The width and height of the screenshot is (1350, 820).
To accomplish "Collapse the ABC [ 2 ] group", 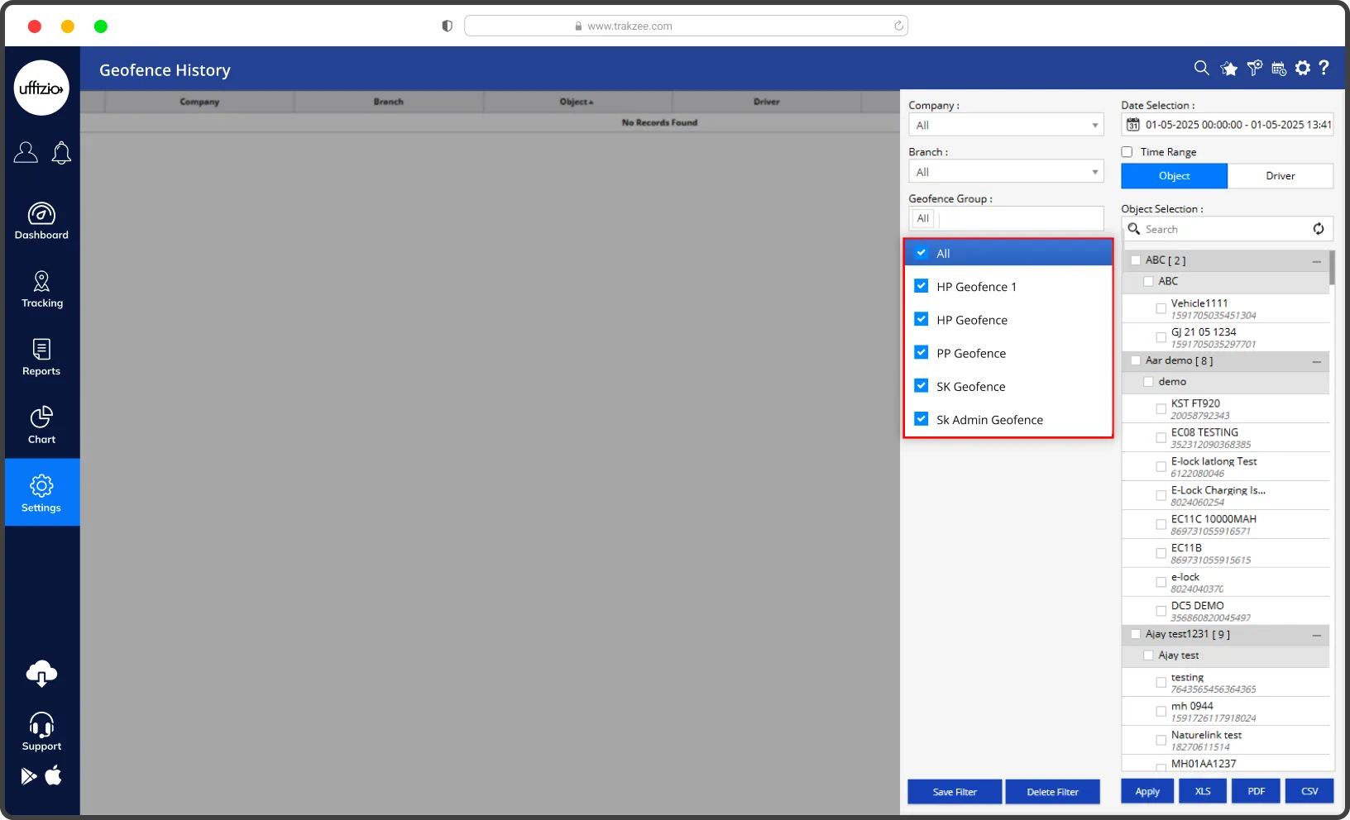I will [1316, 261].
